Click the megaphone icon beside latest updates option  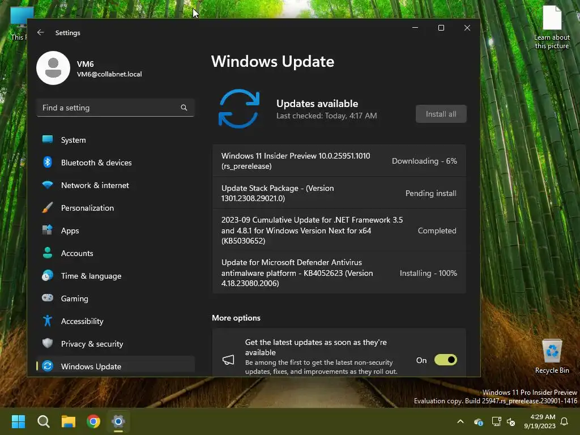[x=228, y=360]
